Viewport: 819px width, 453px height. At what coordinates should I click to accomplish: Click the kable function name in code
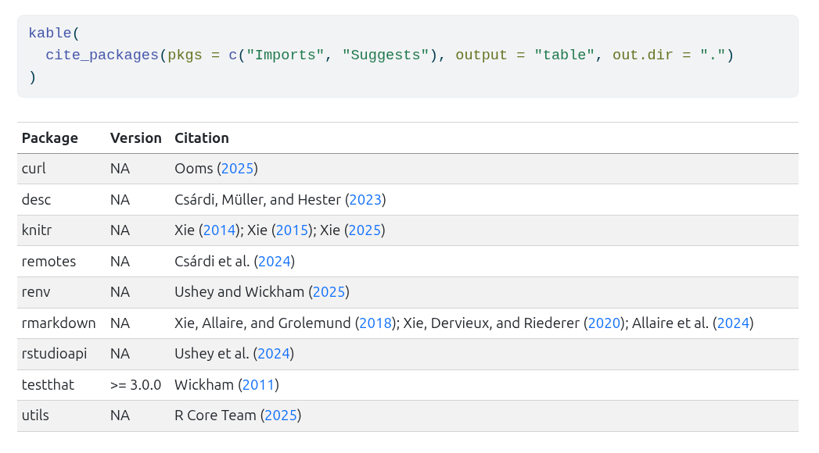point(49,34)
